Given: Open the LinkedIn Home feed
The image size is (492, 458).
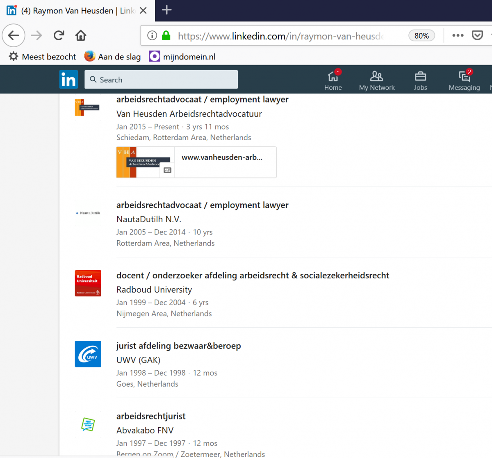Looking at the screenshot, I should point(333,80).
